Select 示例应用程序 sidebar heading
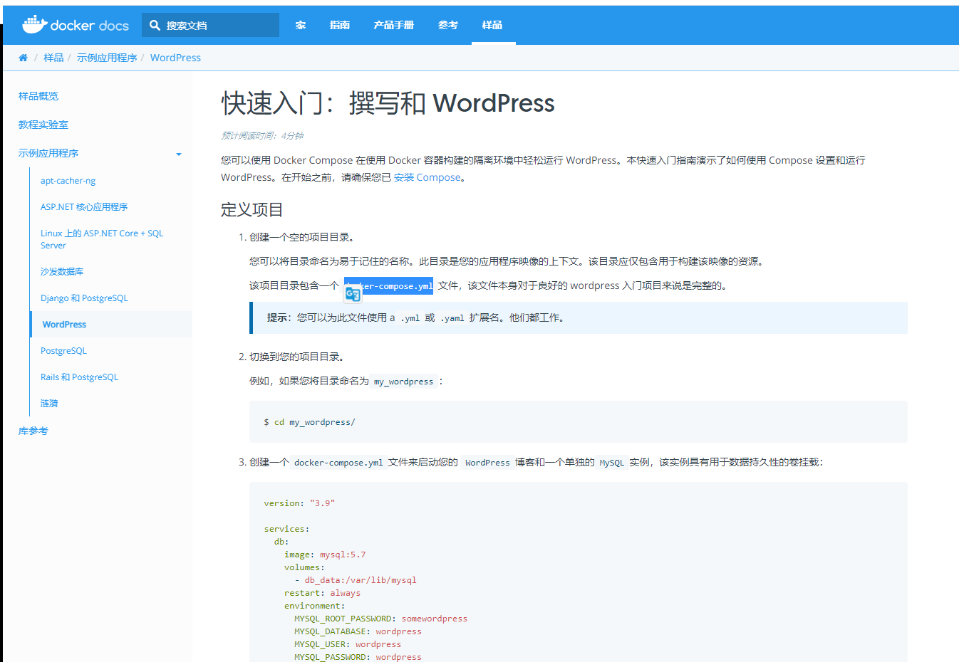 click(48, 153)
